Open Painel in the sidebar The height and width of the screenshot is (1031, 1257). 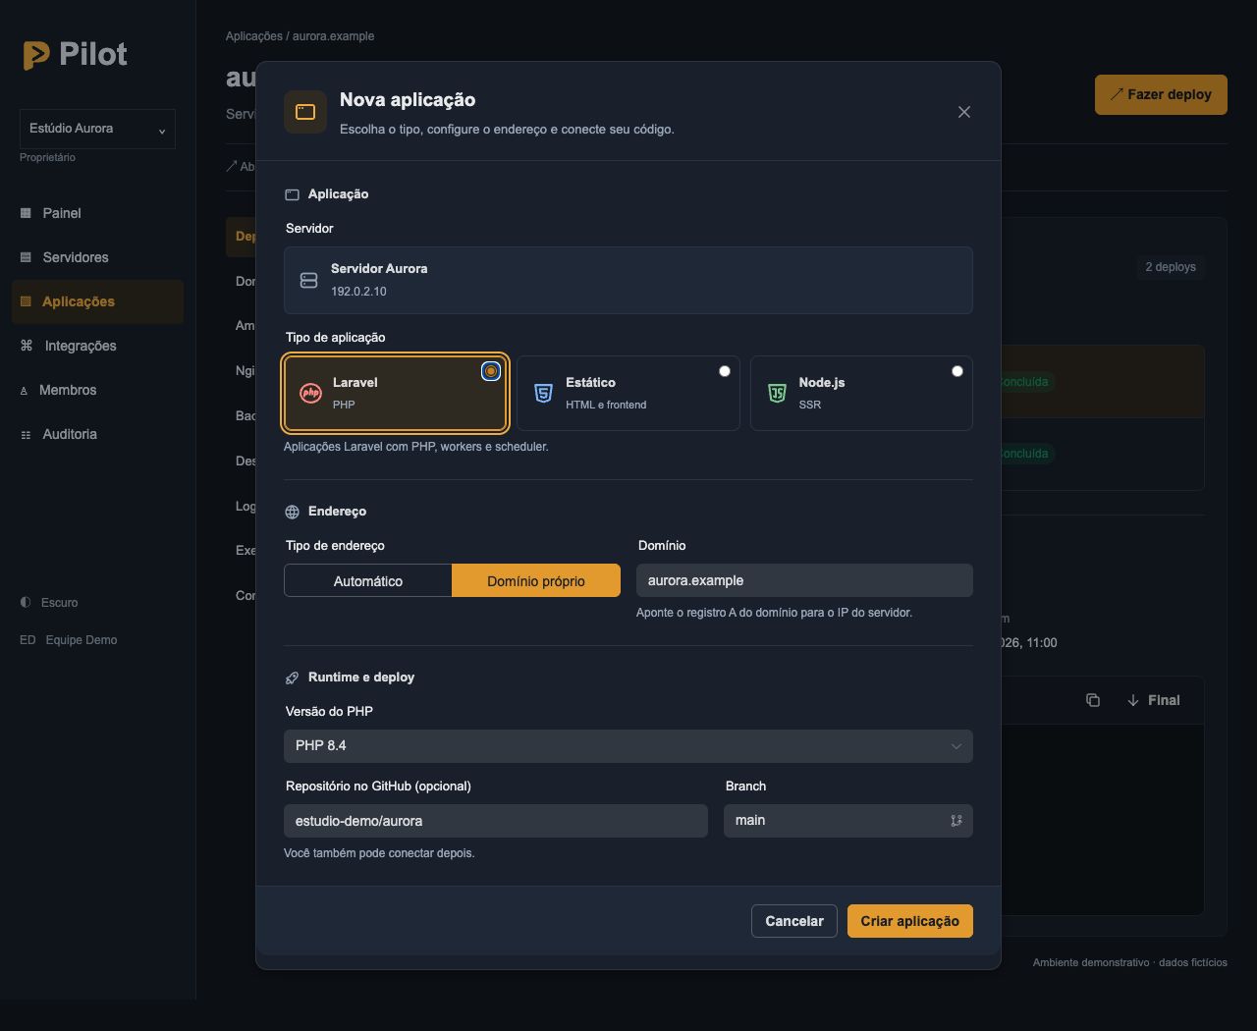pyautogui.click(x=97, y=213)
